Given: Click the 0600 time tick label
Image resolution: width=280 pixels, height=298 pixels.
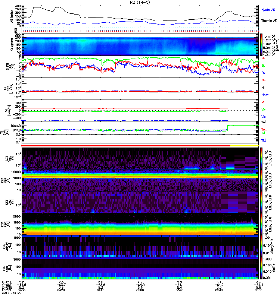Looking at the screenshot, I should (x=258, y=290).
